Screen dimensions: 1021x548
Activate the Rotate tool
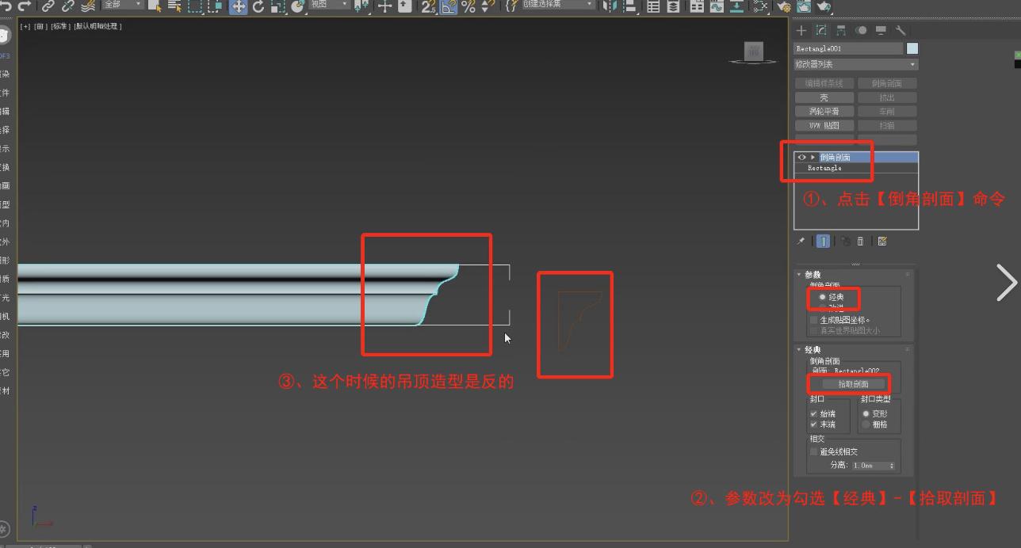click(258, 6)
